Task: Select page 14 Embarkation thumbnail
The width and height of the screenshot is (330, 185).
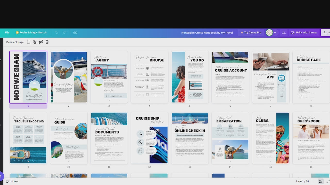Action: 230,138
